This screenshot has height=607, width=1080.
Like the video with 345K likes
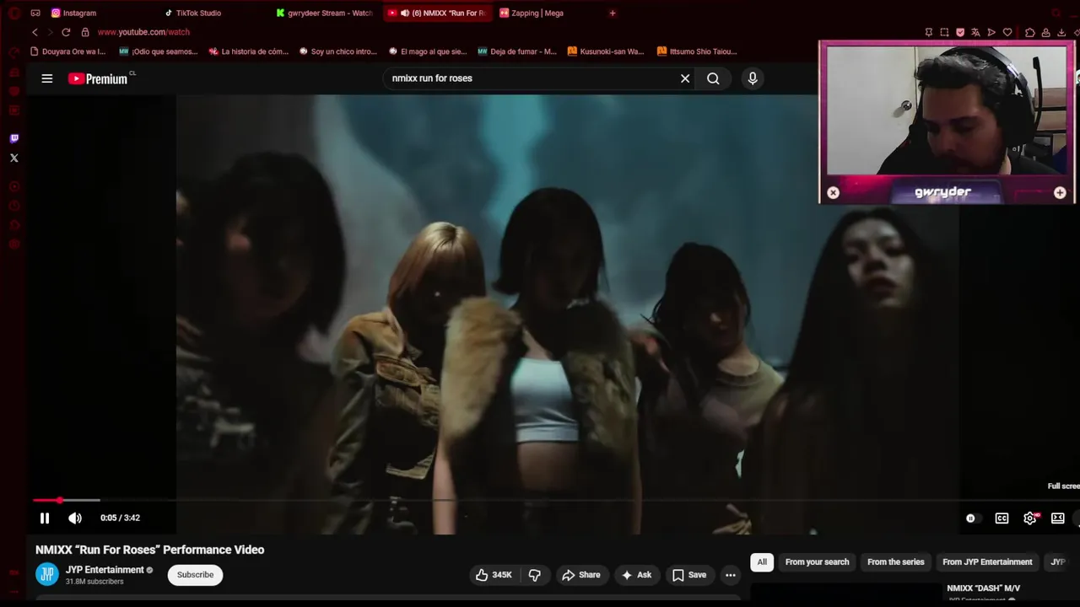(494, 575)
